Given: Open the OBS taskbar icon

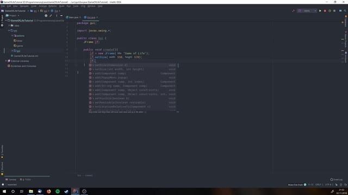Looking at the screenshot, I should pyautogui.click(x=84, y=191).
